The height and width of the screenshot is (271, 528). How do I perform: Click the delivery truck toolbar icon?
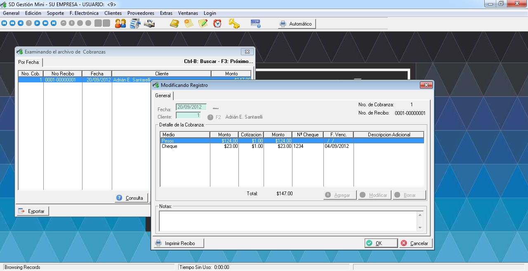(149, 23)
